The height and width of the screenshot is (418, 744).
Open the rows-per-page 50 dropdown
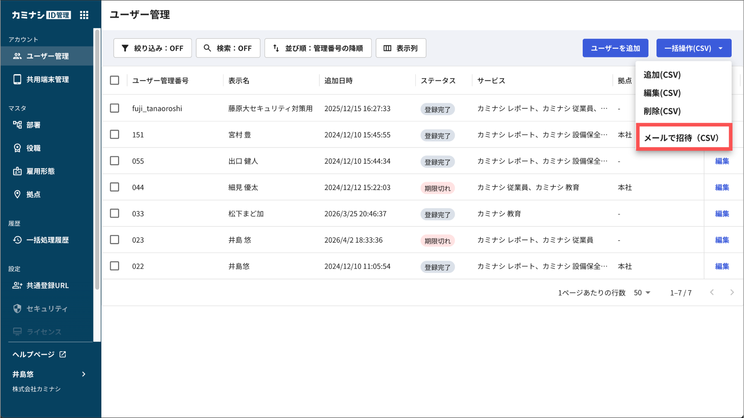click(x=642, y=293)
